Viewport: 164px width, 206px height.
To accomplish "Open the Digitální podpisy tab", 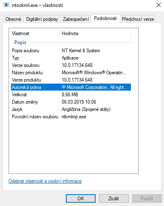I will (x=42, y=19).
